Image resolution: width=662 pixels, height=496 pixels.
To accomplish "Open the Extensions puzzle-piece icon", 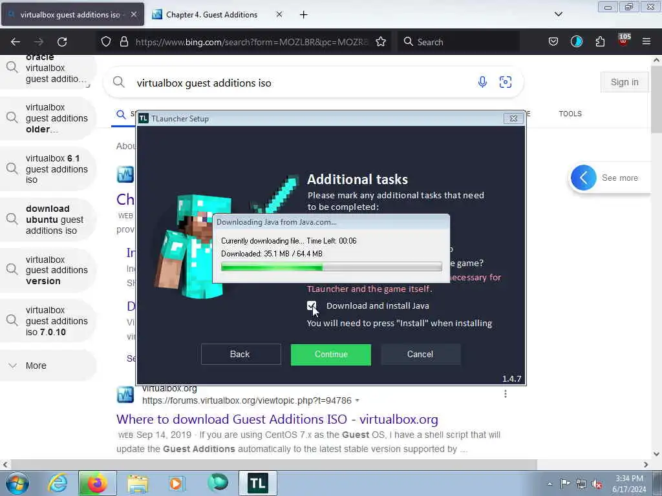I will click(600, 41).
